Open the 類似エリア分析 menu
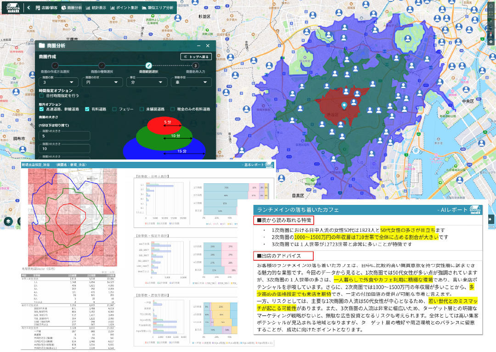Viewport: 496px width, 352px height. click(x=158, y=8)
